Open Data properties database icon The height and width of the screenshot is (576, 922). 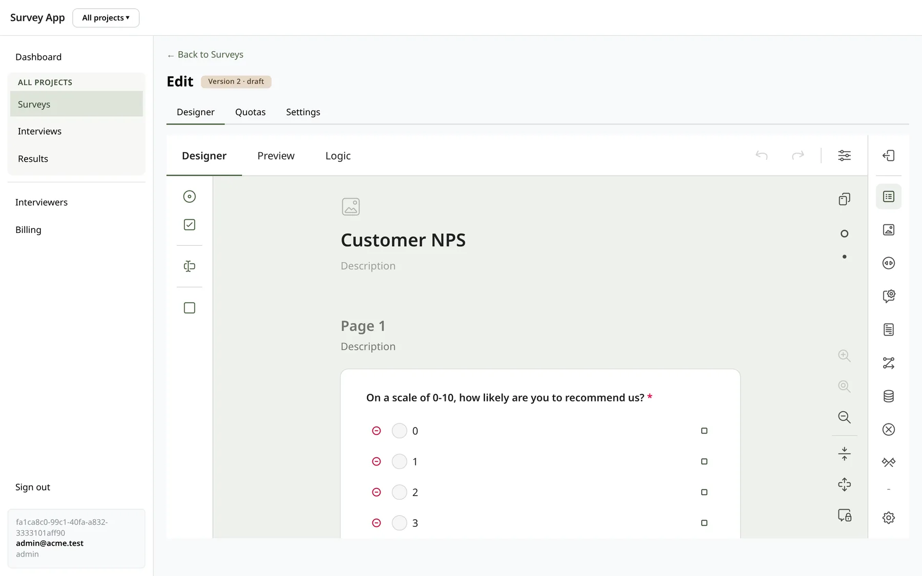click(x=889, y=396)
